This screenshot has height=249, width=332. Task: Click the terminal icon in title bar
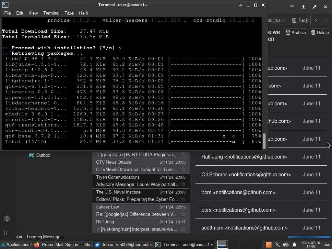pos(5,5)
